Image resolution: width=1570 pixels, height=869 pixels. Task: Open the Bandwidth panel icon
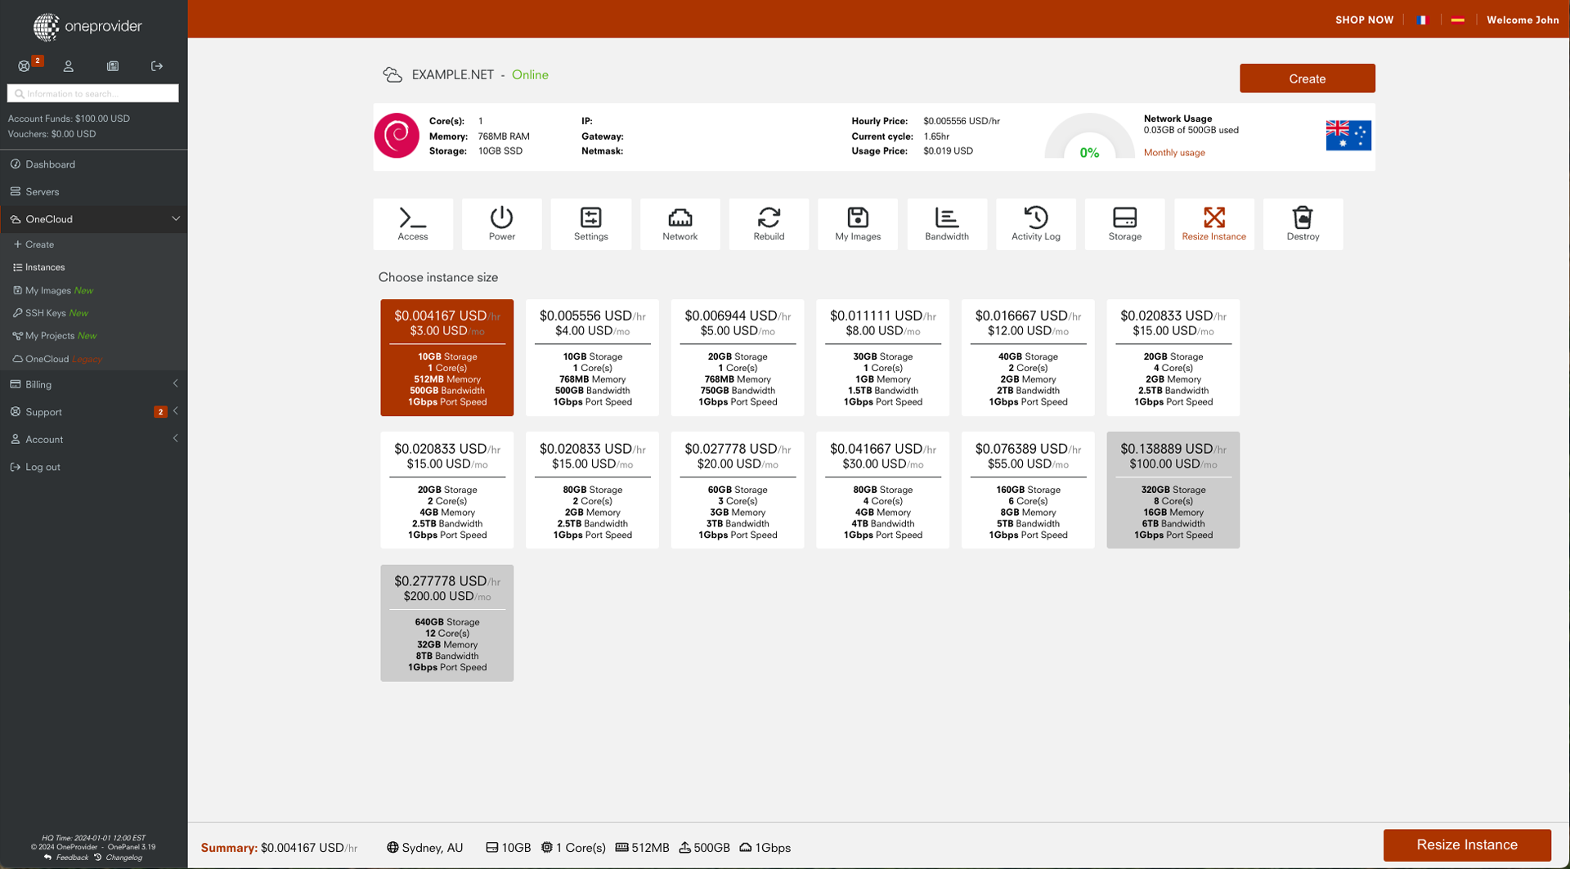[946, 223]
